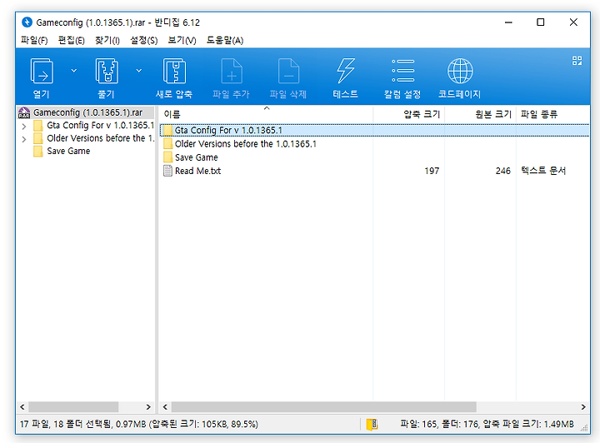Expand Older Versions before the tree node

coord(24,139)
